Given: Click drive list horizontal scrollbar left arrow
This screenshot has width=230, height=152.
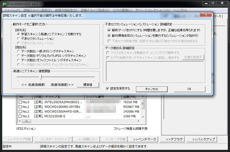Looking at the screenshot, I should point(20,121).
